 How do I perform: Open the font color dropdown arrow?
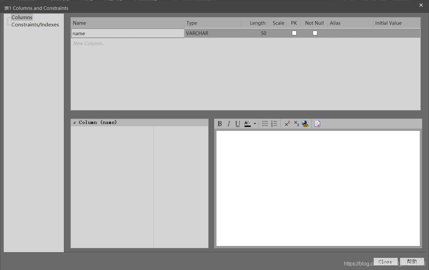pos(255,124)
